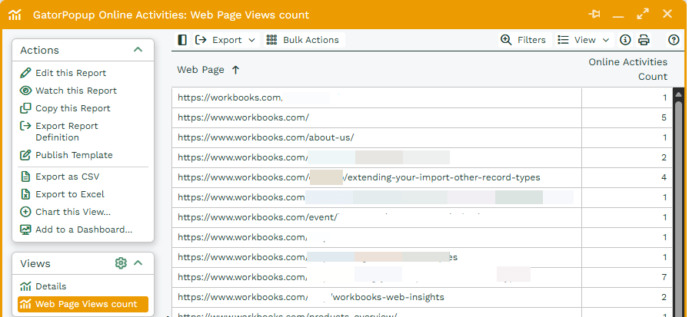Image resolution: width=689 pixels, height=317 pixels.
Task: Expand the View dropdown
Action: tap(584, 40)
